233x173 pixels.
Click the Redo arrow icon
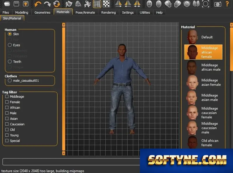click(x=47, y=4)
